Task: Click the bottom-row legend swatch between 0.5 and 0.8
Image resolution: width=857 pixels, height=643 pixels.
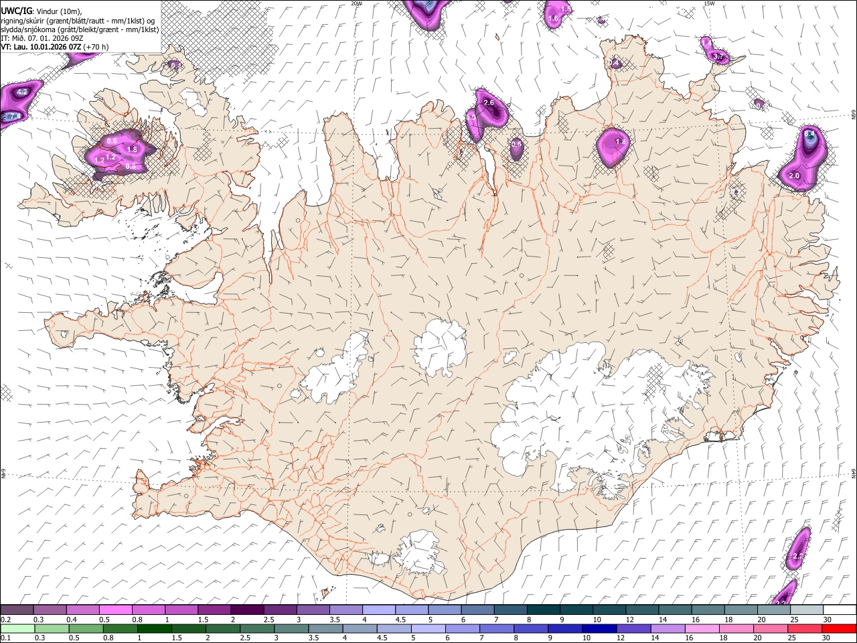Action: 85,628
